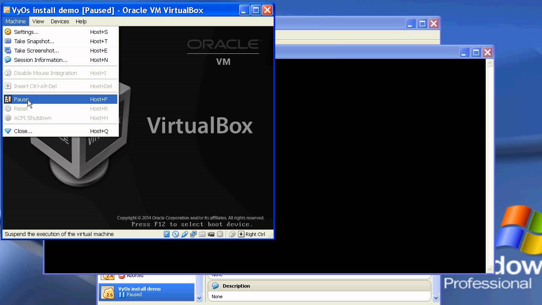Click the Description speech bubble icon
This screenshot has height=305, width=542.
pos(215,286)
